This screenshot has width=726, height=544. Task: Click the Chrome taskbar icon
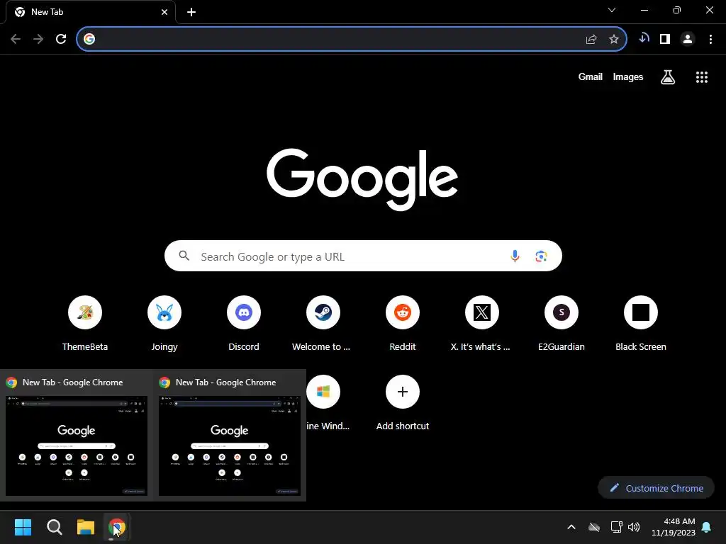coord(117,527)
